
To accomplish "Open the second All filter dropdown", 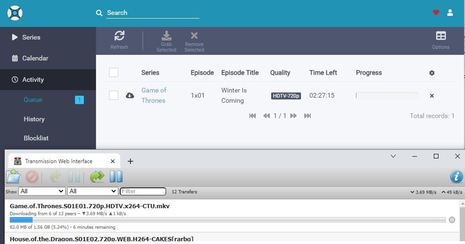I will [92, 191].
